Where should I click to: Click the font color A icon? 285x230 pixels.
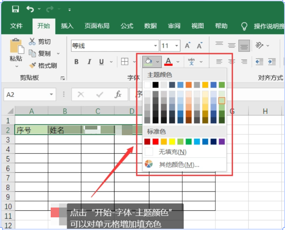168,62
